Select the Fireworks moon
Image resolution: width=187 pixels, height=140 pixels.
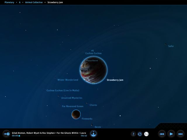[x=76, y=114]
